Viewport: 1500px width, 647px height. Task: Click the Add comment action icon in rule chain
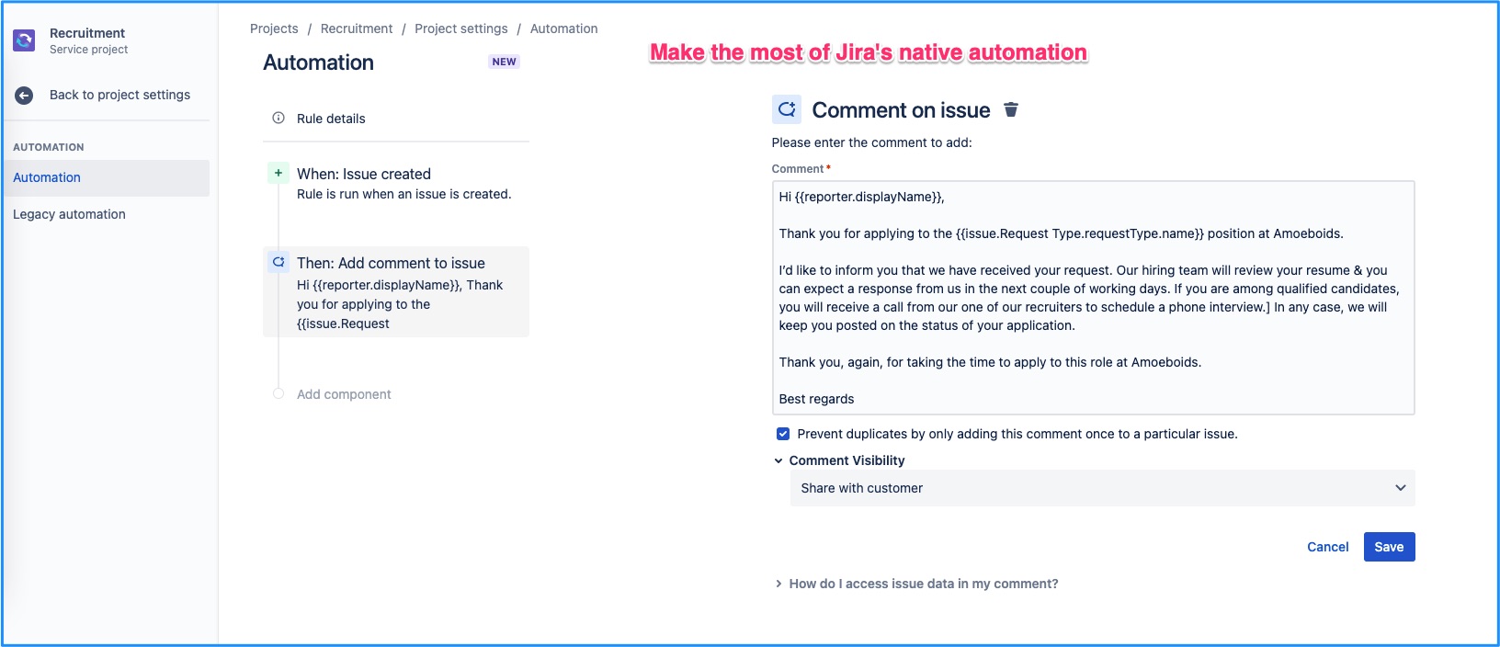click(278, 262)
